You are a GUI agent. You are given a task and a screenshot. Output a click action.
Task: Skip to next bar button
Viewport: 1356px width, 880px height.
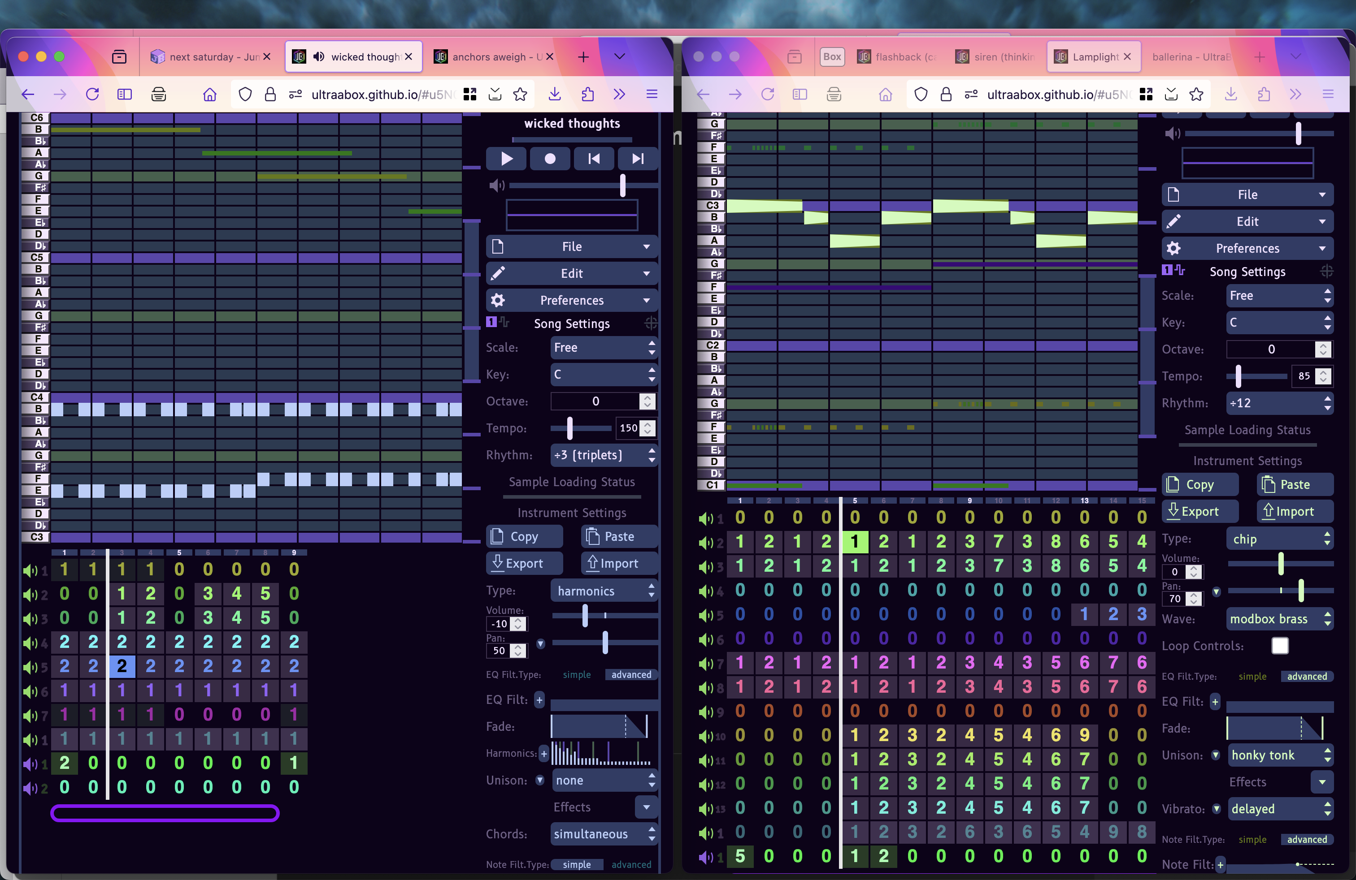click(638, 159)
